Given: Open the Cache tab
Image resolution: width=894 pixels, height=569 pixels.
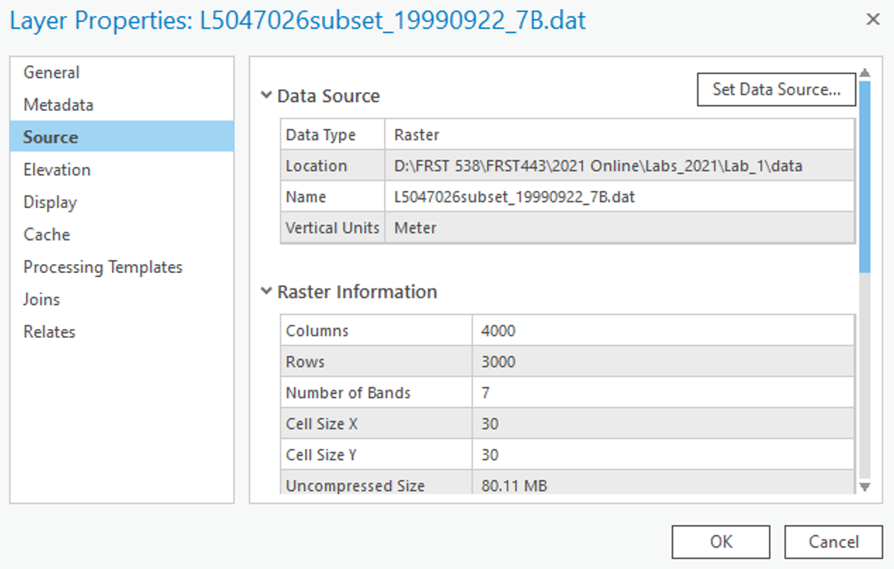Looking at the screenshot, I should click(47, 234).
